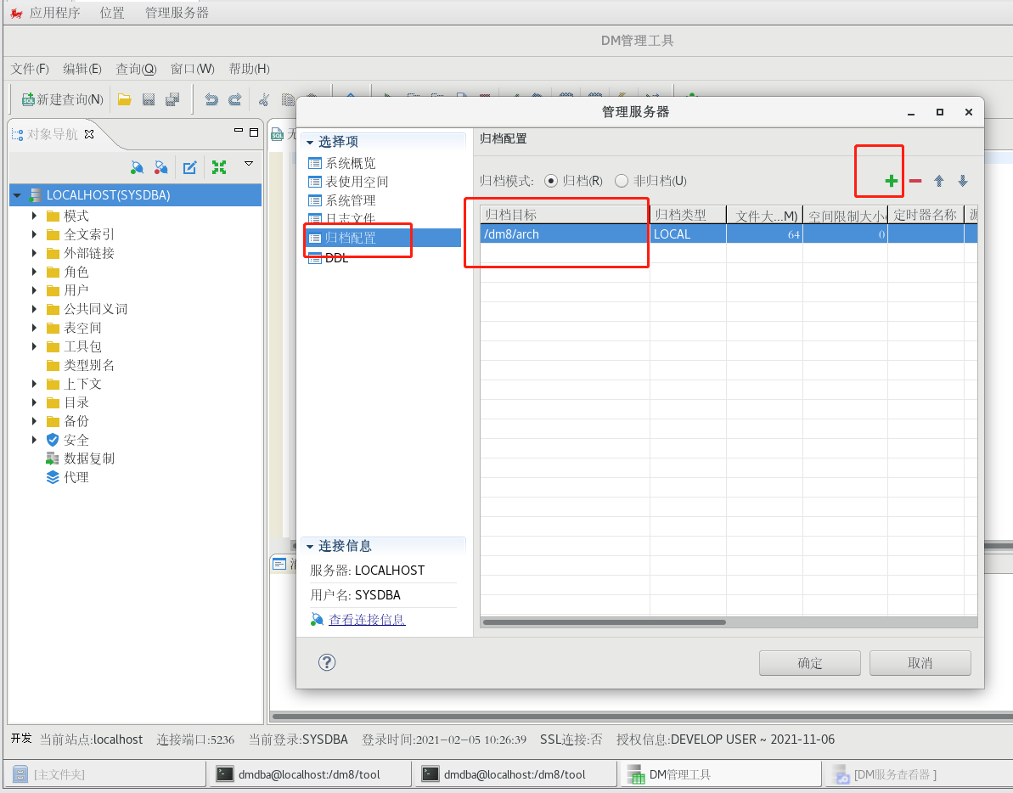
Task: Click the 归档目标 column header
Action: 565,215
